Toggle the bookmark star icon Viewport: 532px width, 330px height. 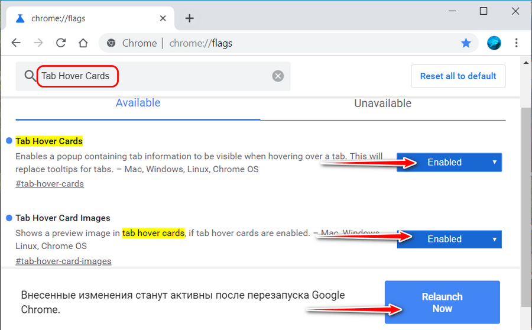tap(466, 43)
